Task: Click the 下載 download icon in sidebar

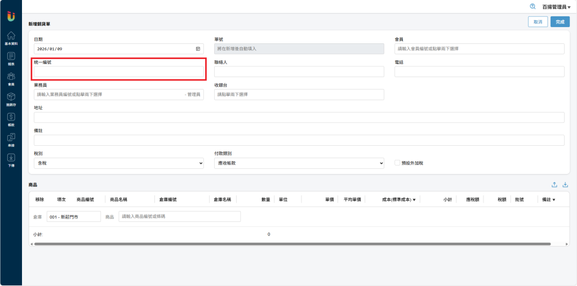Action: coord(11,159)
